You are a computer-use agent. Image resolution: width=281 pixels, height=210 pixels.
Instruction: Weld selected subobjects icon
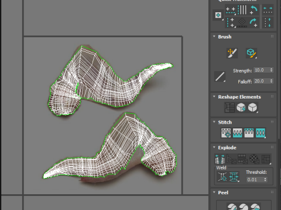tap(234, 177)
